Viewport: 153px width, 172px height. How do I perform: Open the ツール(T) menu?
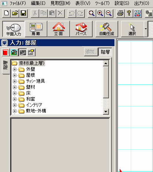pyautogui.click(x=102, y=3)
